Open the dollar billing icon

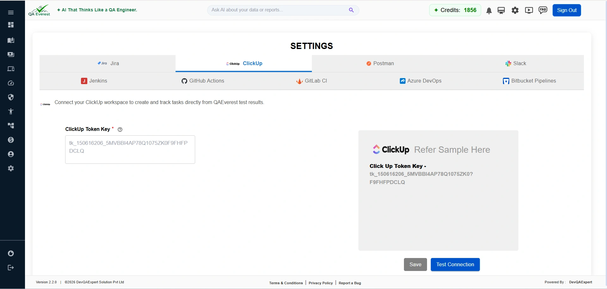(x=11, y=140)
